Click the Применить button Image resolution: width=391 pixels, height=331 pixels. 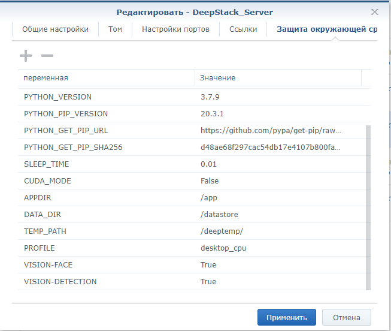click(287, 317)
